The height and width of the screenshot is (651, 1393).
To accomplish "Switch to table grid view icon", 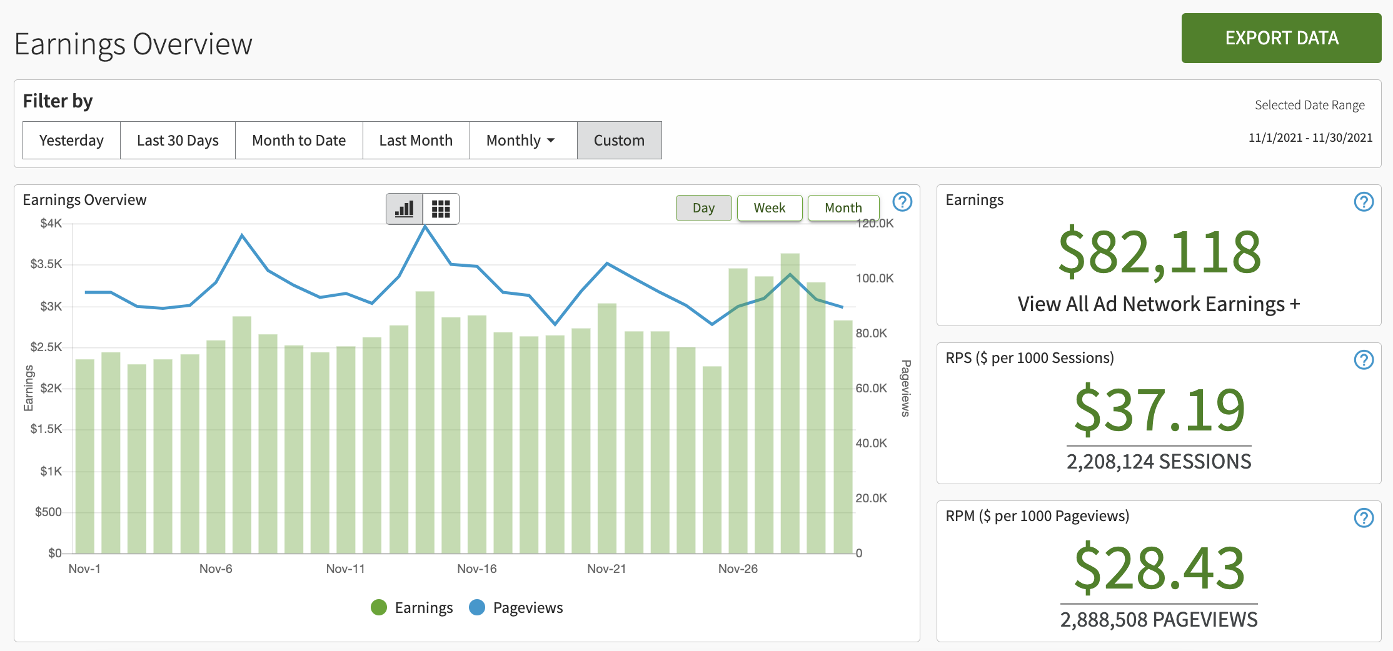I will tap(441, 209).
